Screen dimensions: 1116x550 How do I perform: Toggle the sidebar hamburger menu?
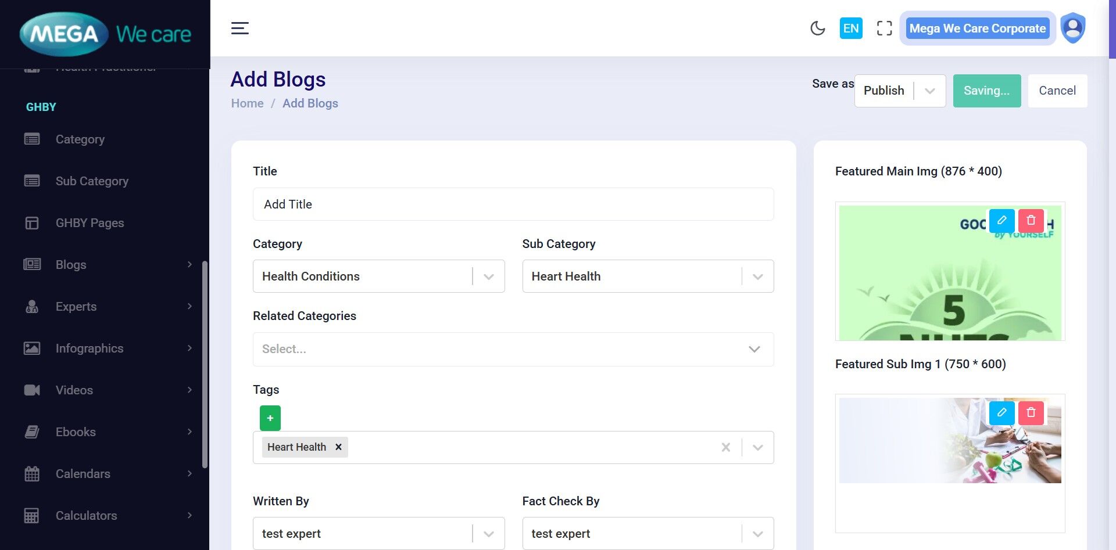click(239, 28)
